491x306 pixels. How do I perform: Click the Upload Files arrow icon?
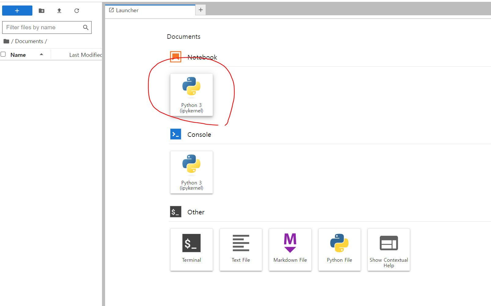pyautogui.click(x=59, y=11)
